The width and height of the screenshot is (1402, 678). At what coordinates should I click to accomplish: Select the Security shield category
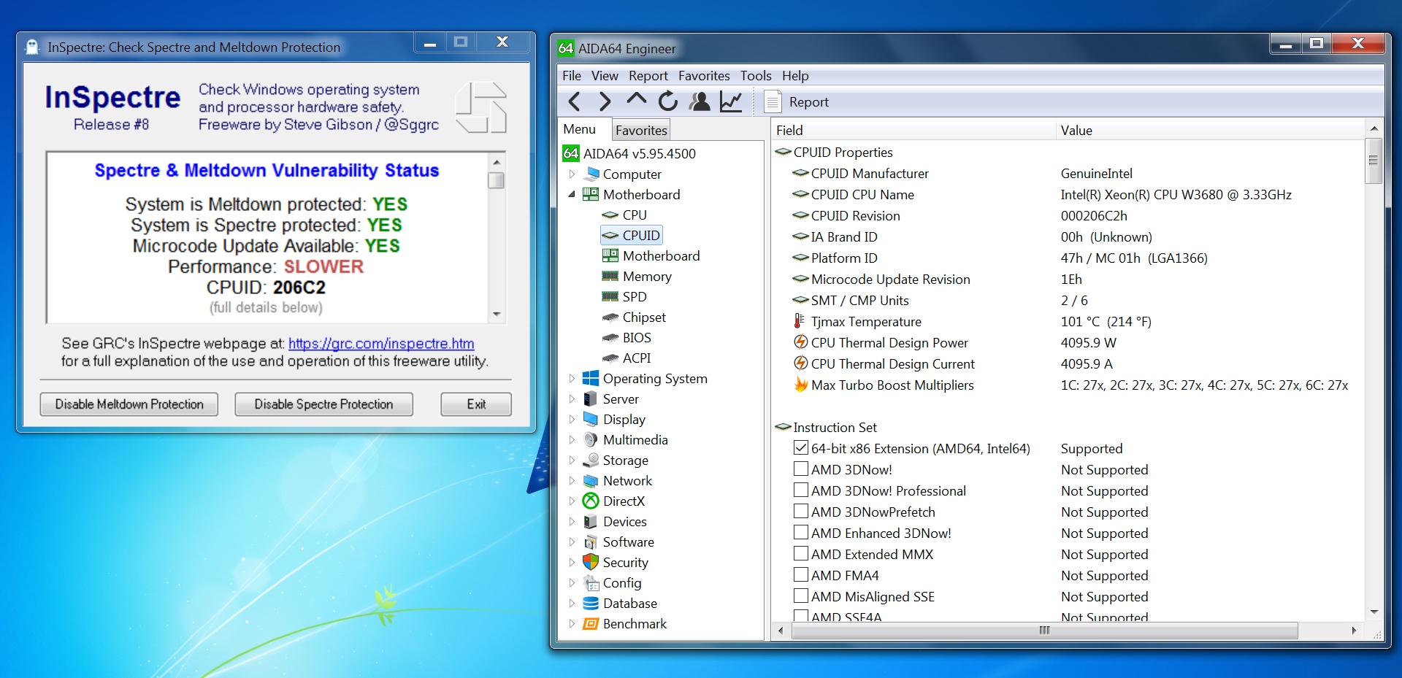tap(615, 562)
